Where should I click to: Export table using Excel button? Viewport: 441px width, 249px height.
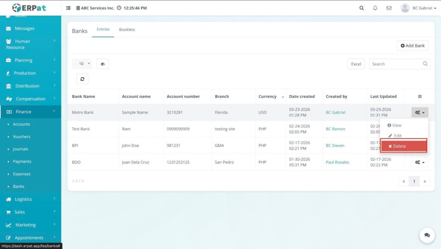pyautogui.click(x=356, y=64)
